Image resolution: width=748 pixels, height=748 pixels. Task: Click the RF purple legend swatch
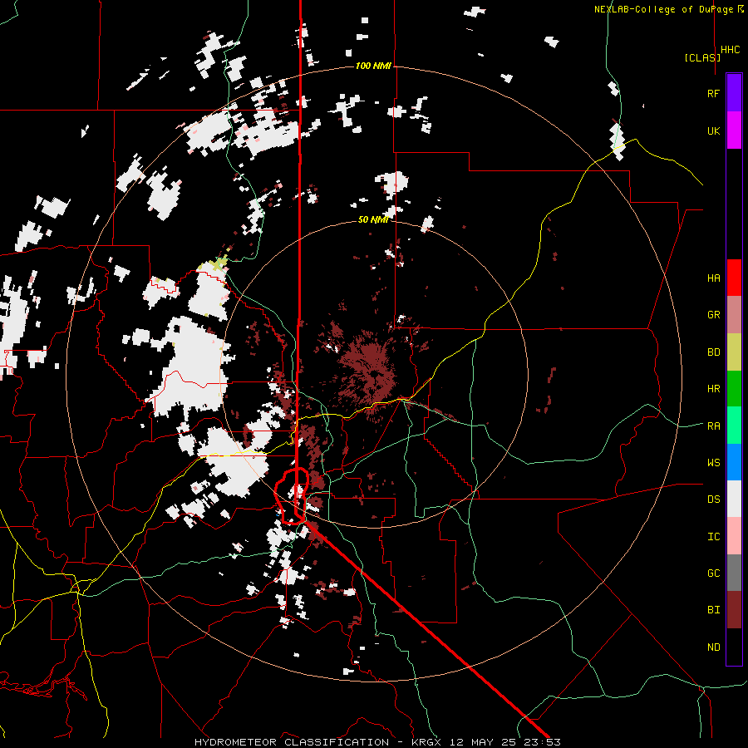tap(734, 93)
